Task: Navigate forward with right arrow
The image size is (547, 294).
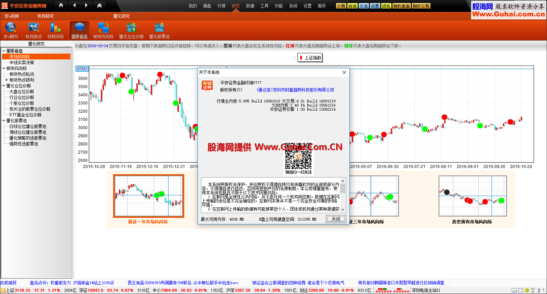Action: (x=86, y=5)
